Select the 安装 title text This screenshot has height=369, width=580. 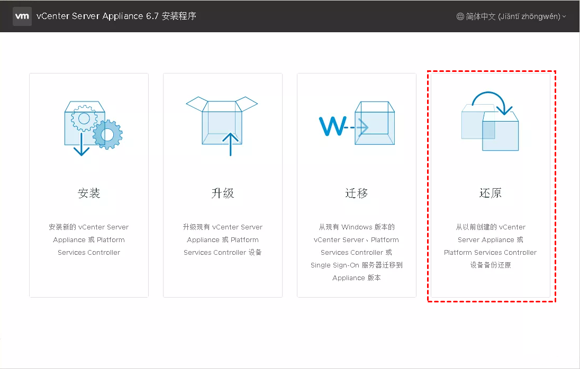click(x=89, y=193)
